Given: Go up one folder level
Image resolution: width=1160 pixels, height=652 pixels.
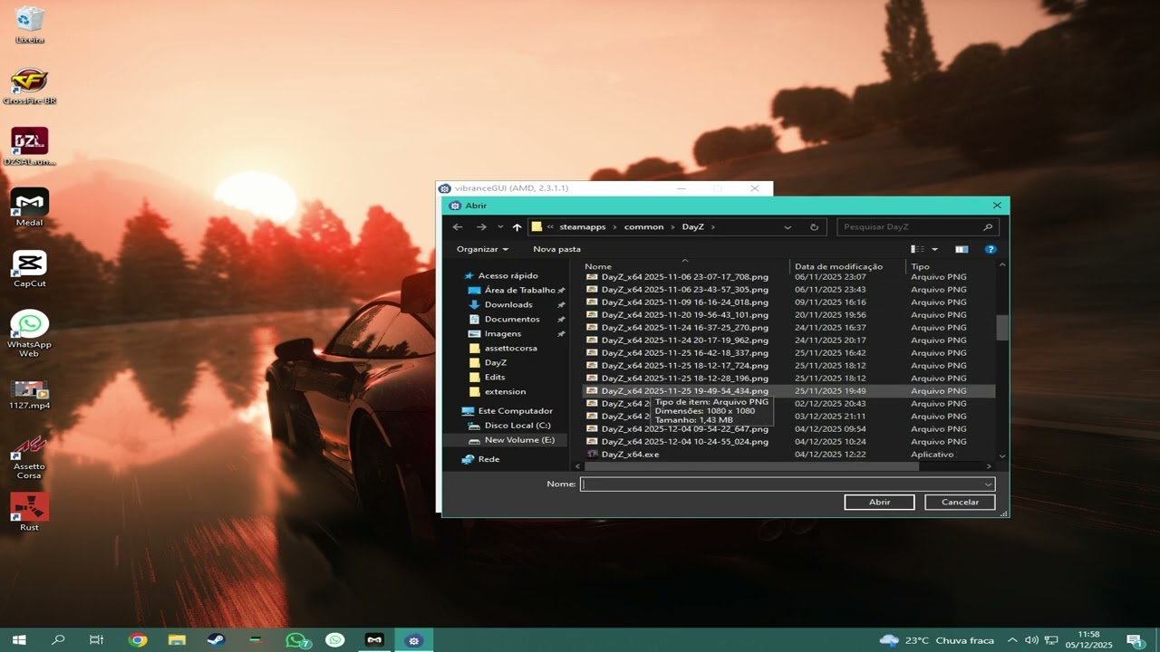Looking at the screenshot, I should click(x=517, y=227).
